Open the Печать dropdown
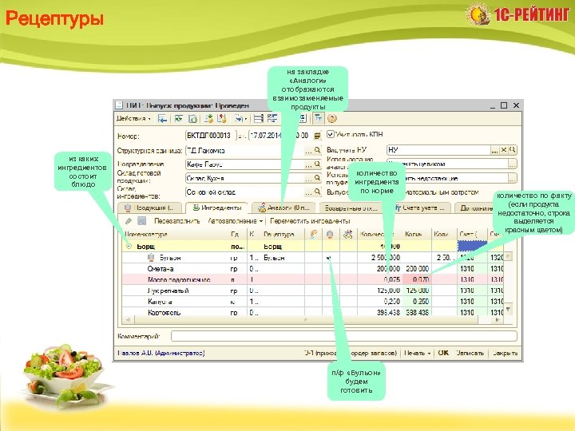575x431 pixels. (417, 353)
